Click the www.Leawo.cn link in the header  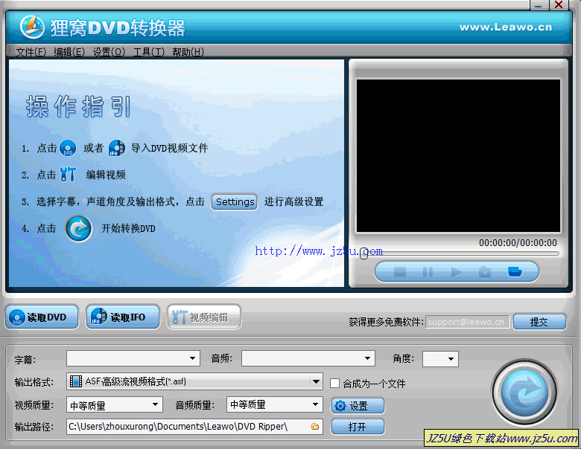click(506, 27)
